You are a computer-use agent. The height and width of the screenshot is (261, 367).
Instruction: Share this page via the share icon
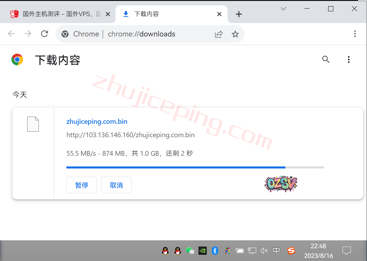tap(219, 34)
